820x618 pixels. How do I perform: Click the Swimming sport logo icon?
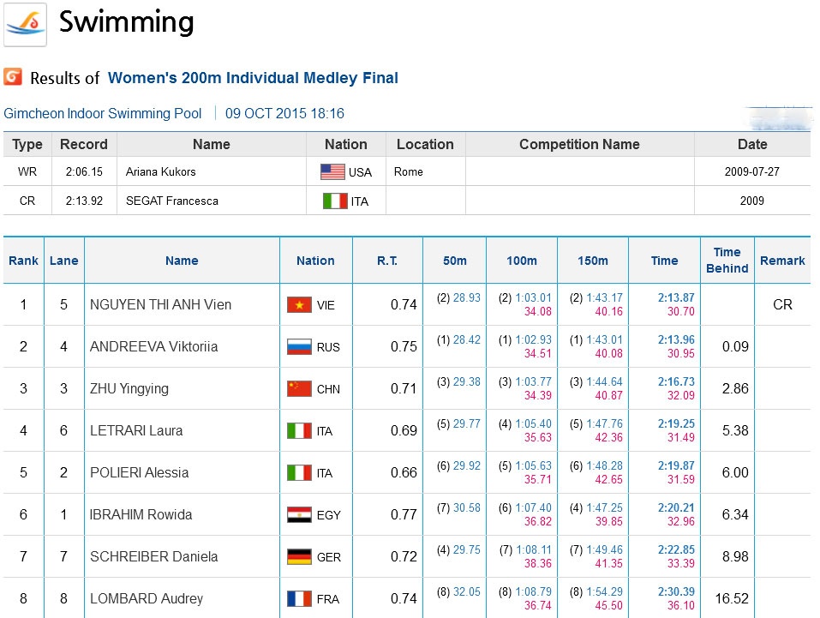click(26, 24)
